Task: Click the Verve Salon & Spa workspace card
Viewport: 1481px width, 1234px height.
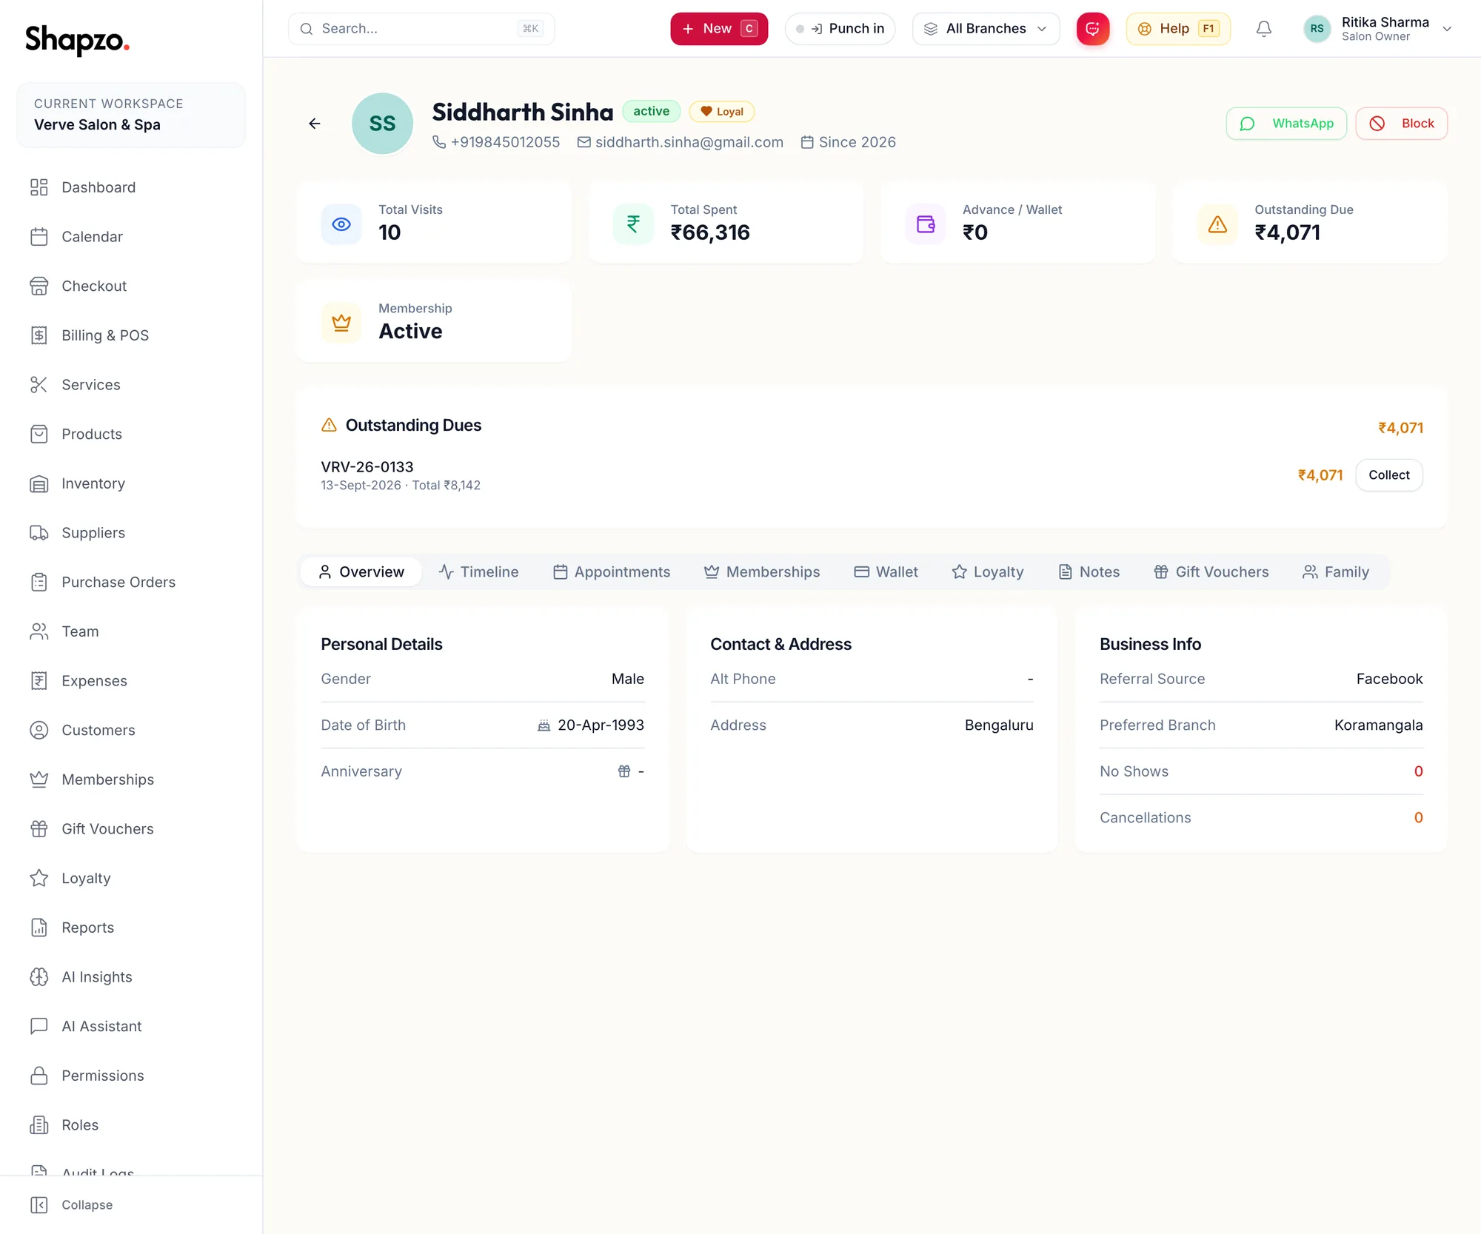Action: point(131,115)
